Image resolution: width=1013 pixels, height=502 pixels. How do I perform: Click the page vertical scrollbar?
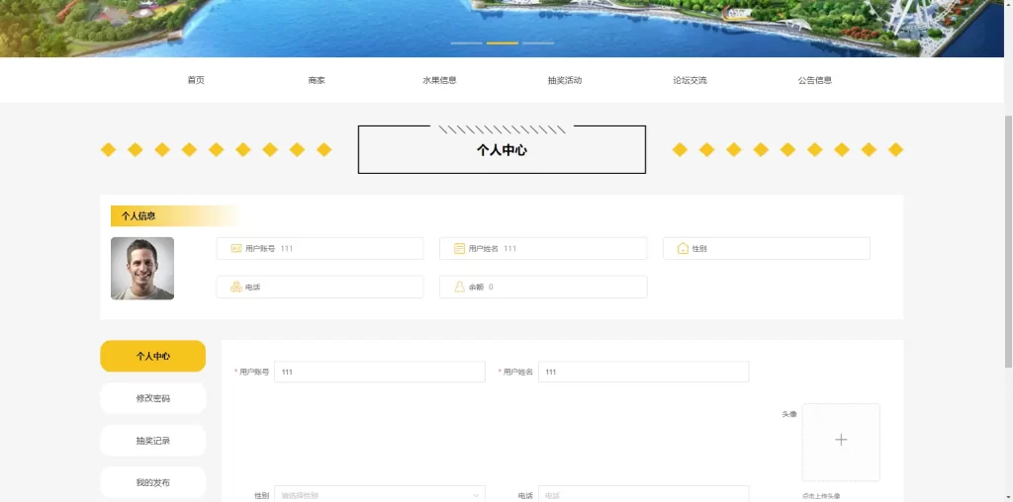click(1008, 242)
